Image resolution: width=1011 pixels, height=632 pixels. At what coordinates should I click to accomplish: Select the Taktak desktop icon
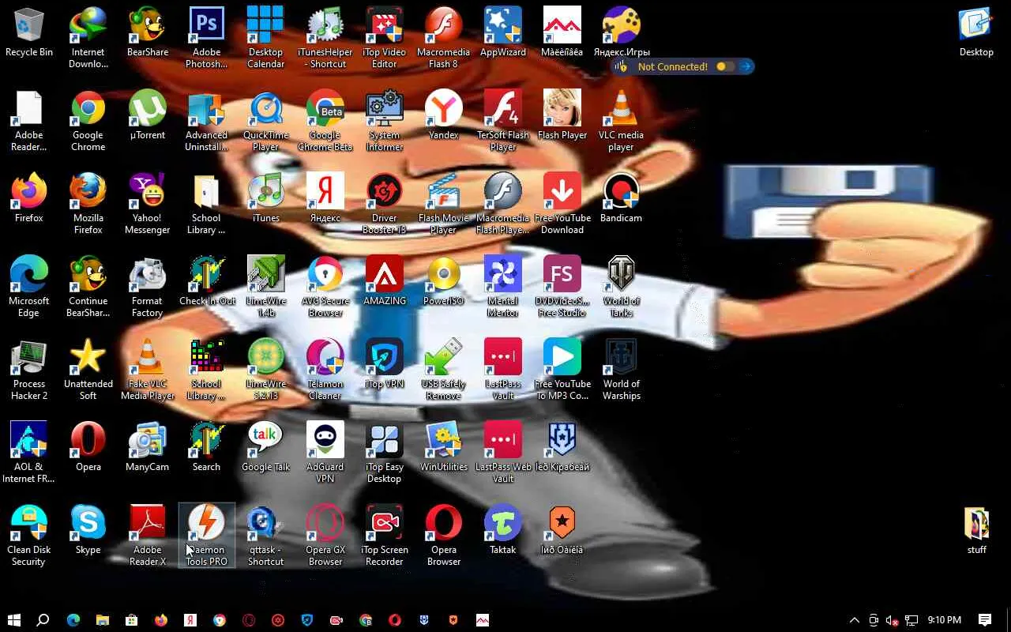tap(503, 530)
